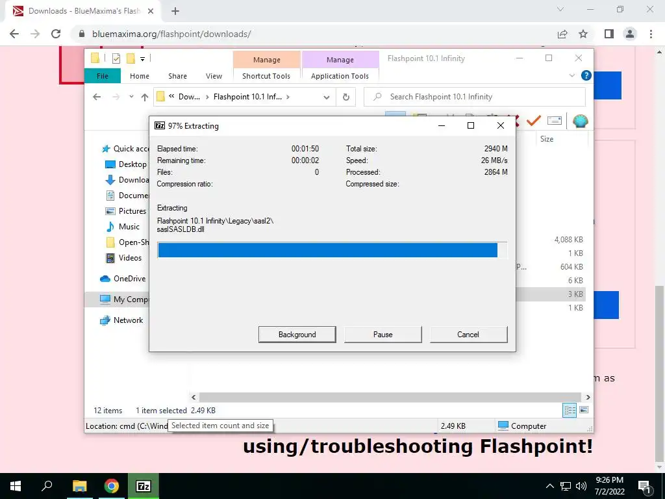Click the Properties checkmark quick-access icon

[116, 58]
